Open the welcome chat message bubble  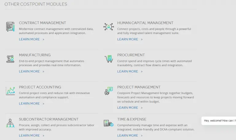(219, 121)
